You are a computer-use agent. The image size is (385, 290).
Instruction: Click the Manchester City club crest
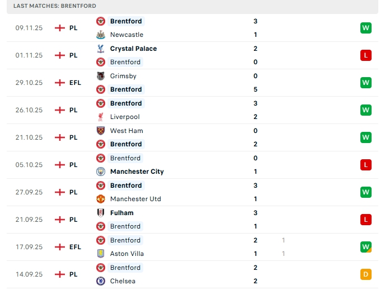(101, 172)
